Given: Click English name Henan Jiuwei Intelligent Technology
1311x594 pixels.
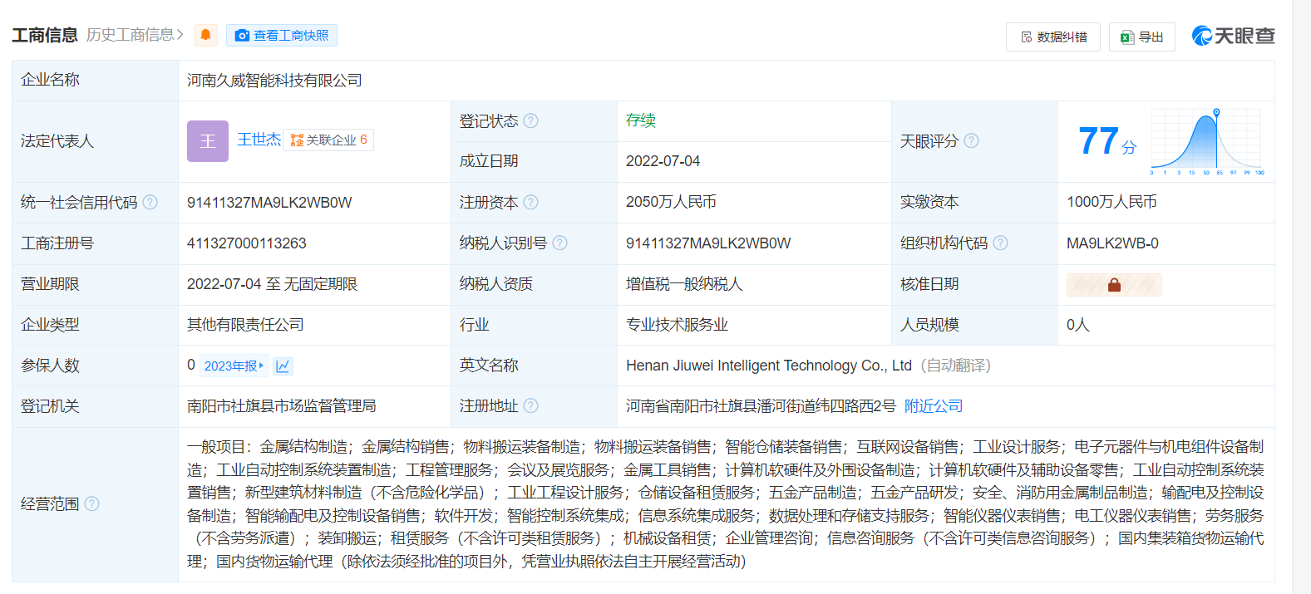Looking at the screenshot, I should point(769,366).
